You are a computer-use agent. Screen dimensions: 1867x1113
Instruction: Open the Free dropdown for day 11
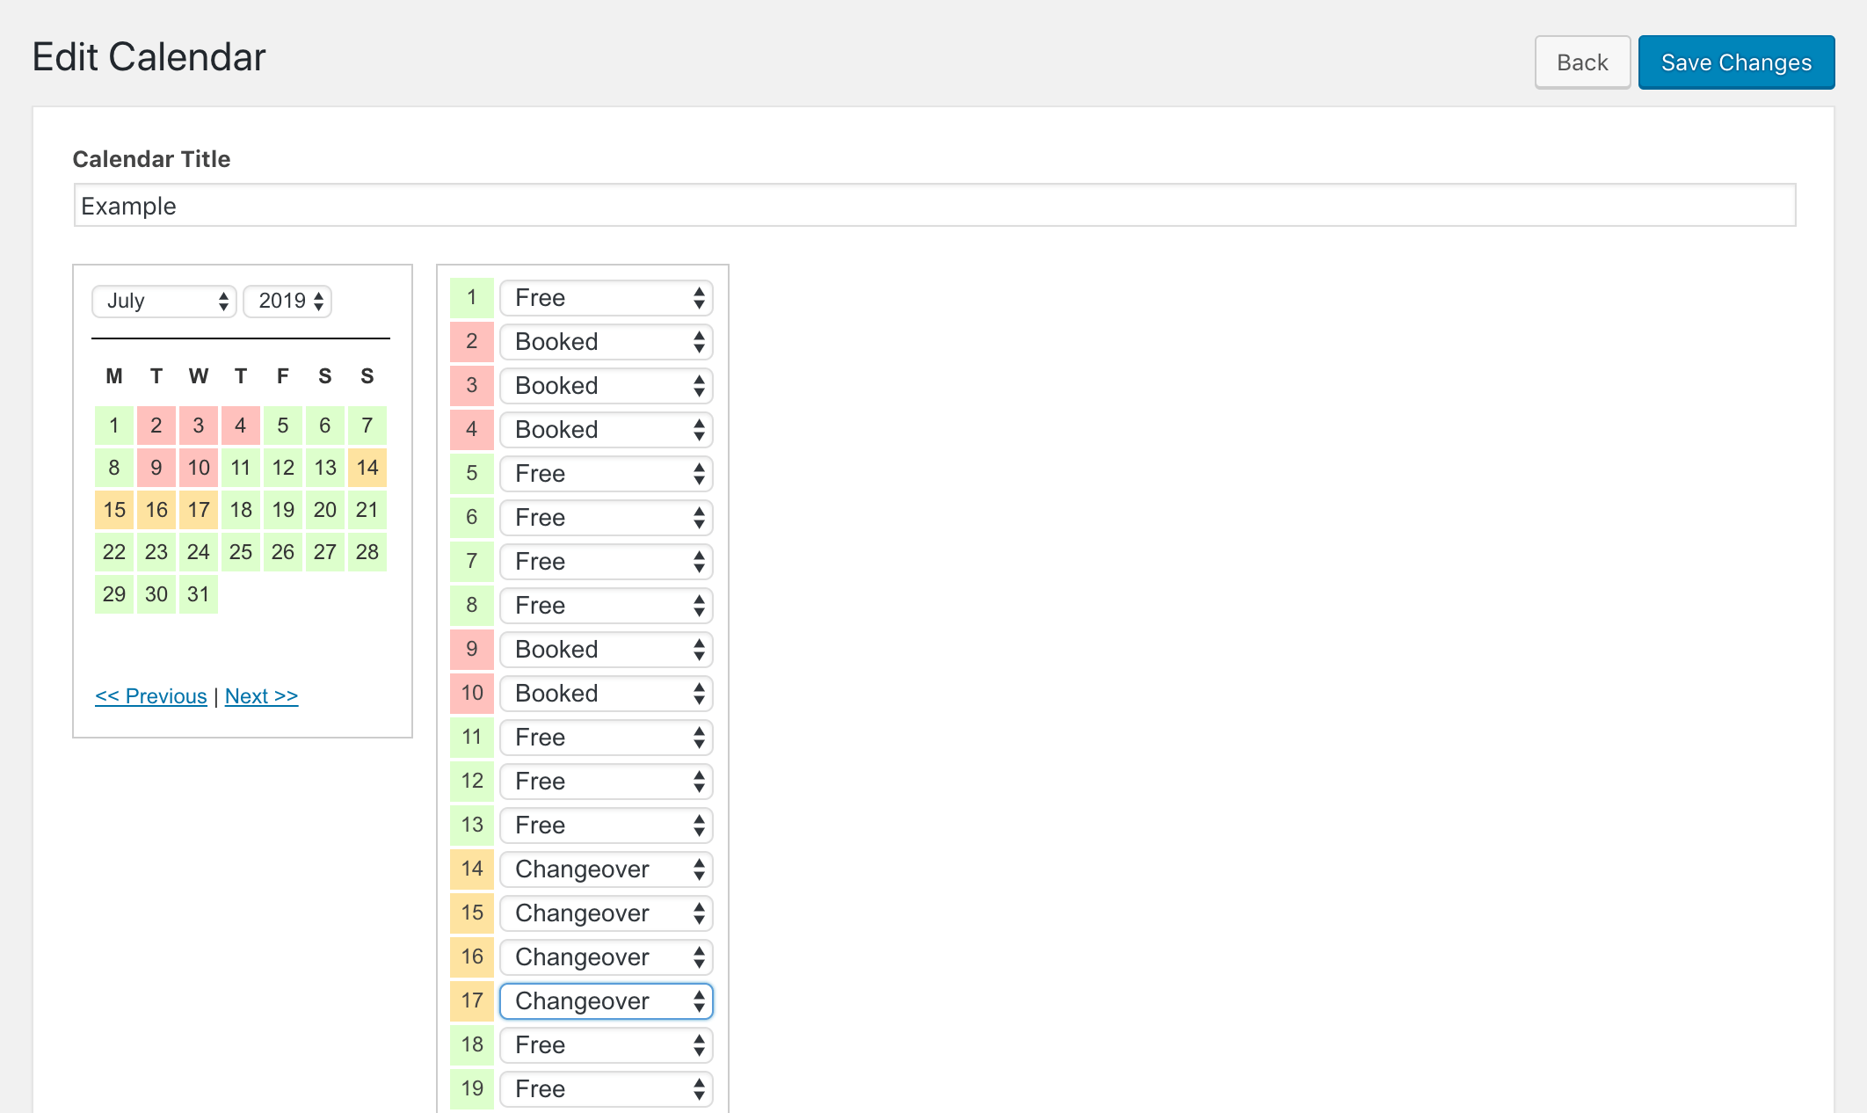pos(606,737)
